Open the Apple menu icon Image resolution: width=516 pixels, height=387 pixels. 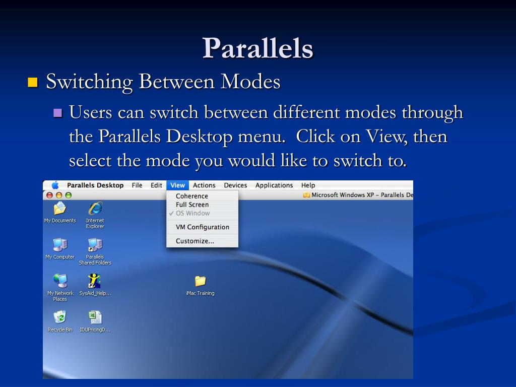pyautogui.click(x=55, y=185)
